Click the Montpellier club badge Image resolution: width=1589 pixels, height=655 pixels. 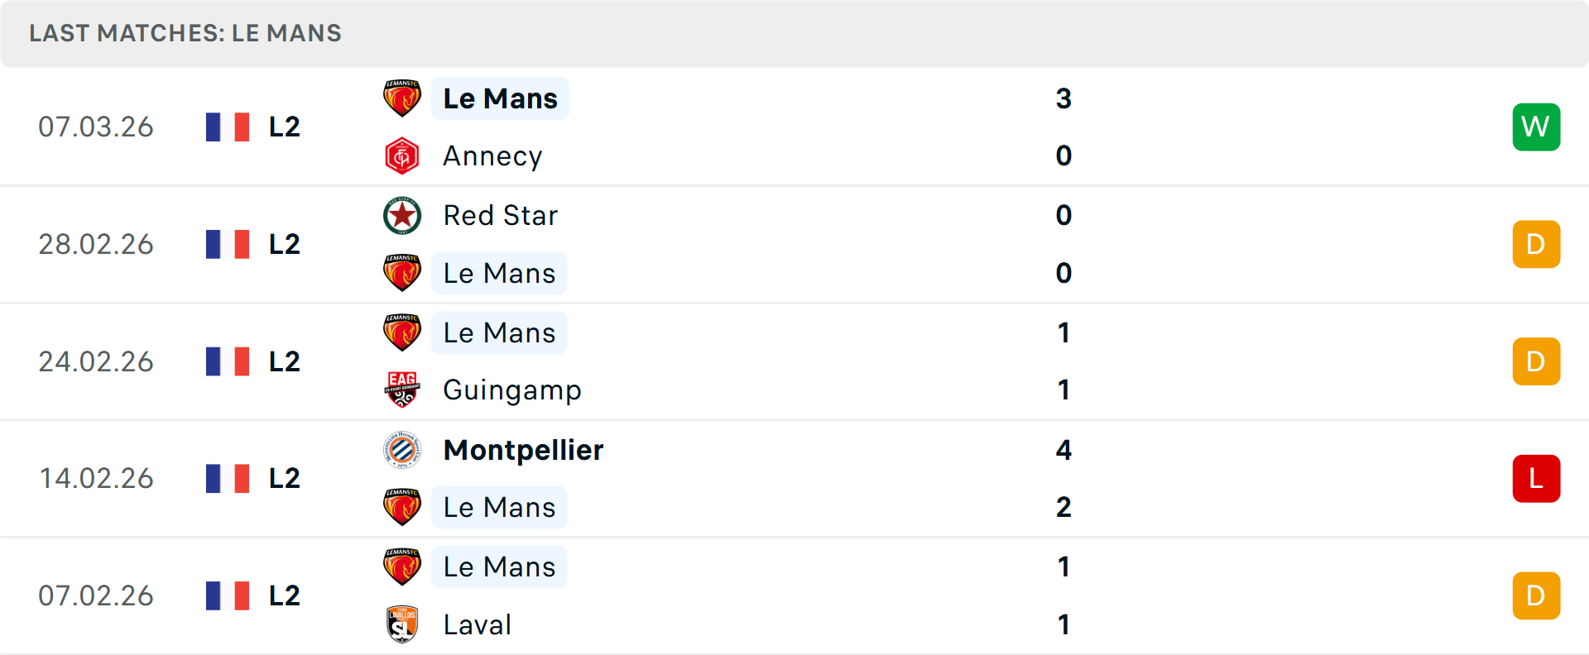(402, 450)
